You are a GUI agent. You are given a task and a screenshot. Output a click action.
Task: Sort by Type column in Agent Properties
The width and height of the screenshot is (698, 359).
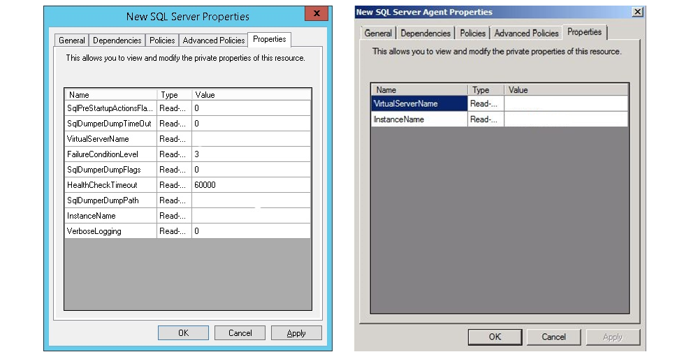point(486,90)
